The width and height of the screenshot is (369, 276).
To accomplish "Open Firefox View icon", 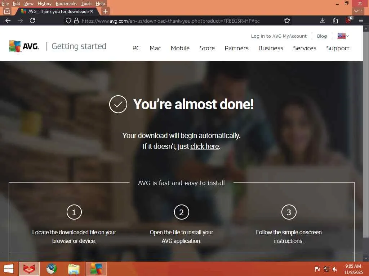I will coord(7,11).
